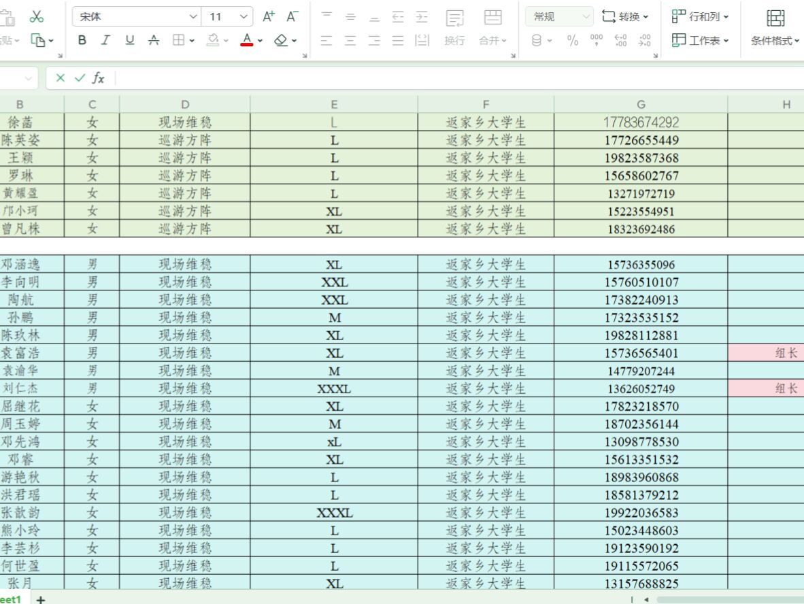Open the font size dropdown showing 11

[x=227, y=17]
